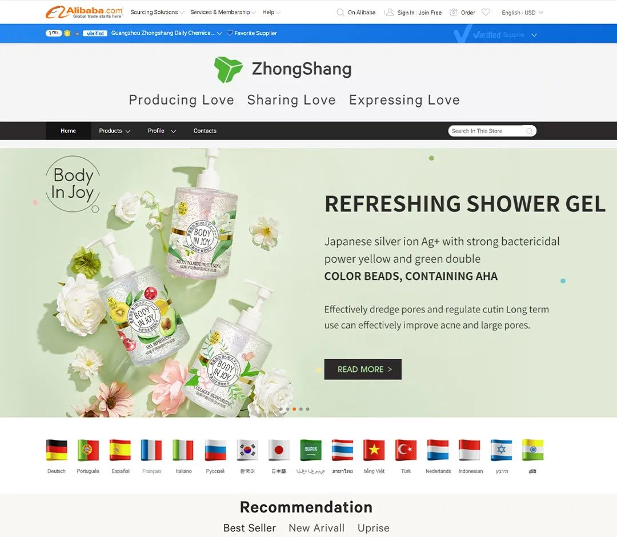This screenshot has width=617, height=537.
Task: Expand the Verified Supplier chevron
Action: pyautogui.click(x=534, y=35)
